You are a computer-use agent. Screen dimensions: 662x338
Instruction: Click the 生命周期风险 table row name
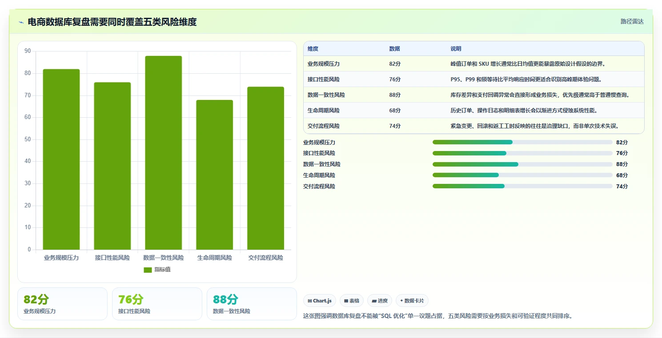point(324,111)
